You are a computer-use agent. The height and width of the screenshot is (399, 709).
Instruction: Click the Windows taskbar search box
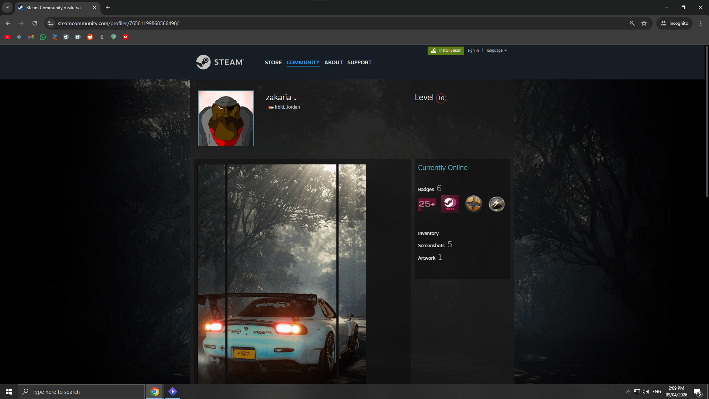click(x=81, y=392)
